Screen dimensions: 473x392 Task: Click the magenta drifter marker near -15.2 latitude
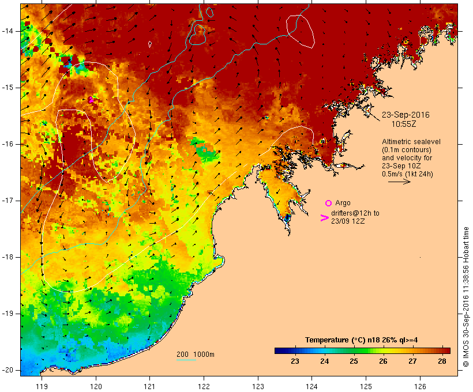[91, 100]
